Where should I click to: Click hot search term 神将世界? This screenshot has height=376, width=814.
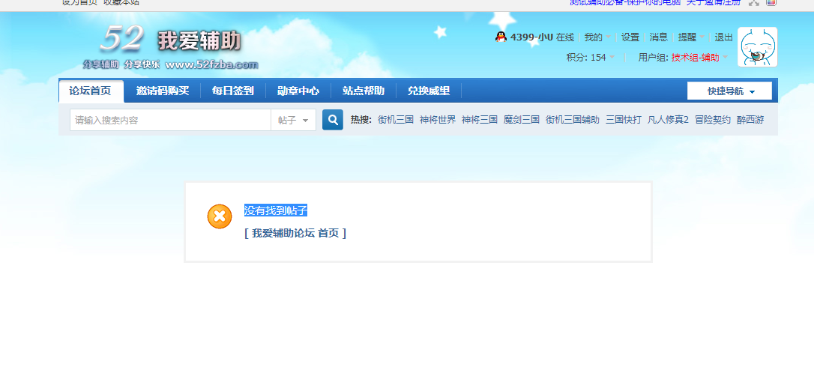438,120
